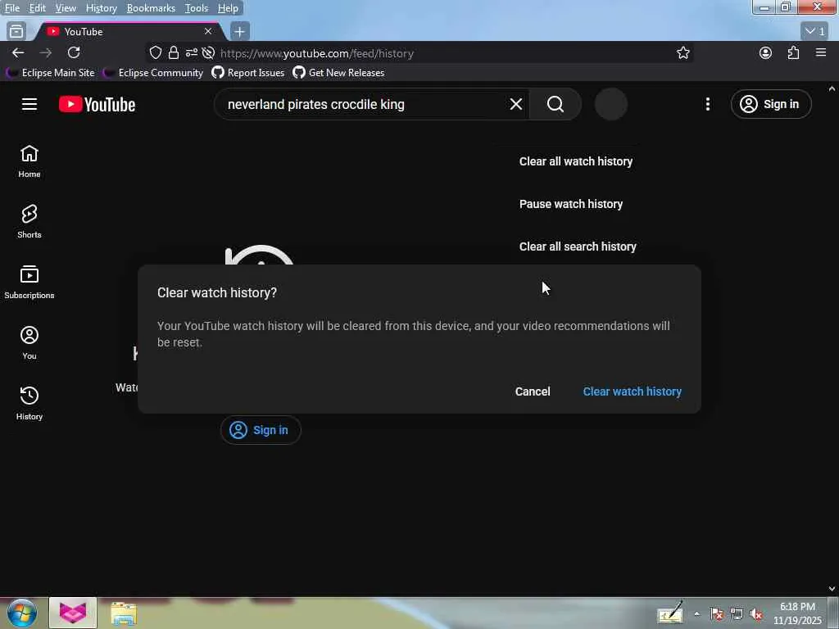The image size is (839, 629).
Task: Confirm Clear watch history
Action: (x=632, y=391)
